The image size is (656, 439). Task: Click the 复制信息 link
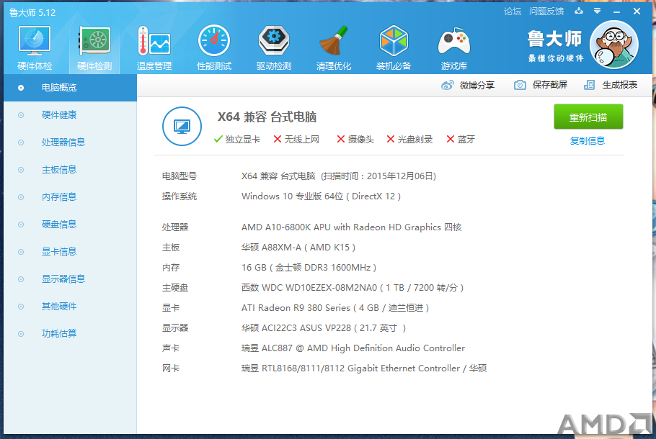point(588,141)
